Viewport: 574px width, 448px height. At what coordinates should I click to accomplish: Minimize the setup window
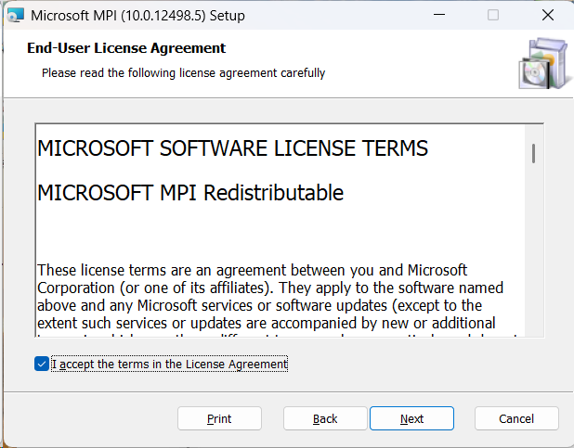(x=439, y=15)
